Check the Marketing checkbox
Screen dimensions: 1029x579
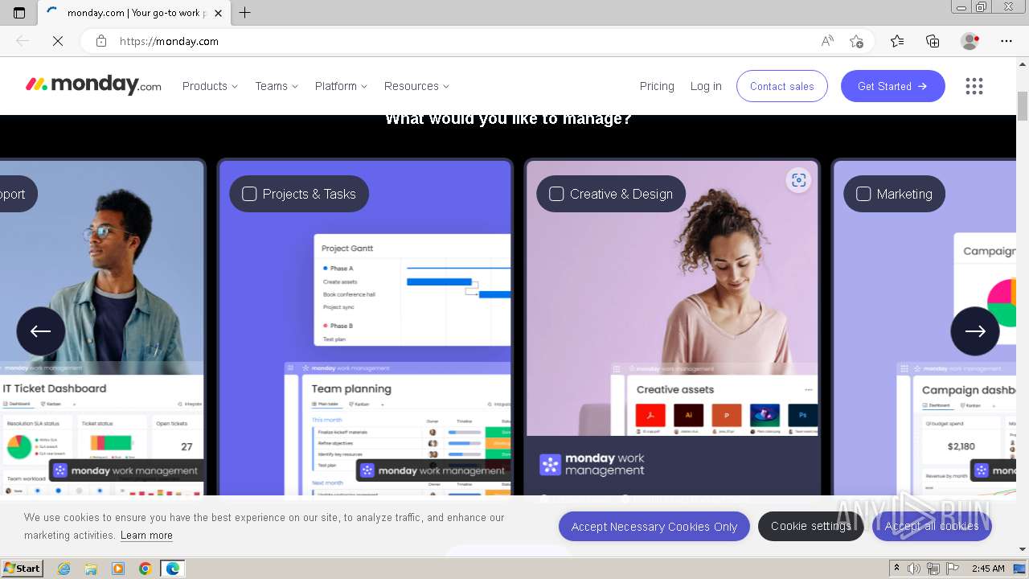coord(863,194)
